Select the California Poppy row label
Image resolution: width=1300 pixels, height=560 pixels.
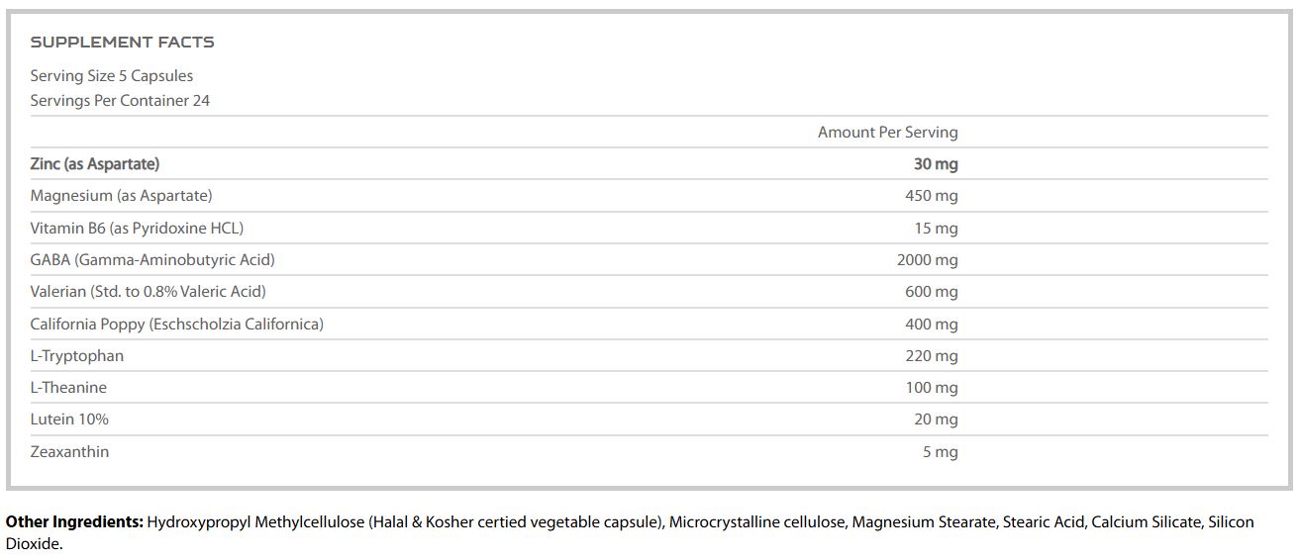(177, 325)
